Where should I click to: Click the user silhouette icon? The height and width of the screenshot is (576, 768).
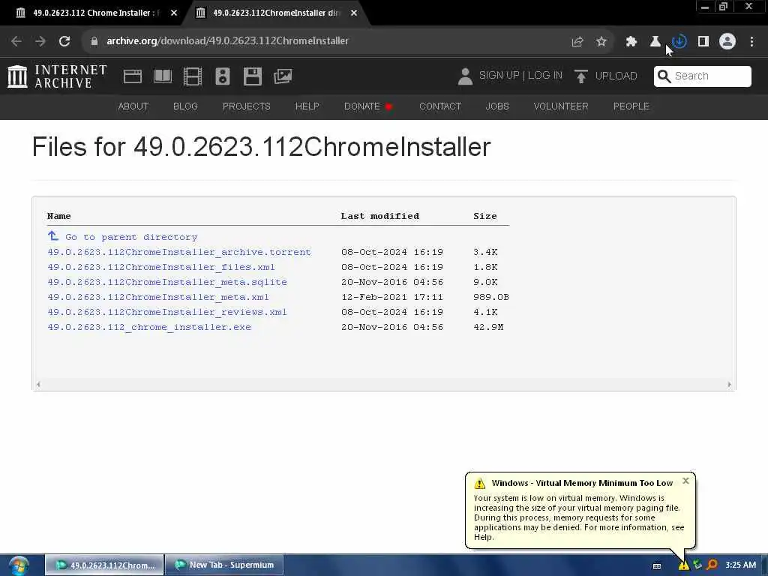coord(465,76)
